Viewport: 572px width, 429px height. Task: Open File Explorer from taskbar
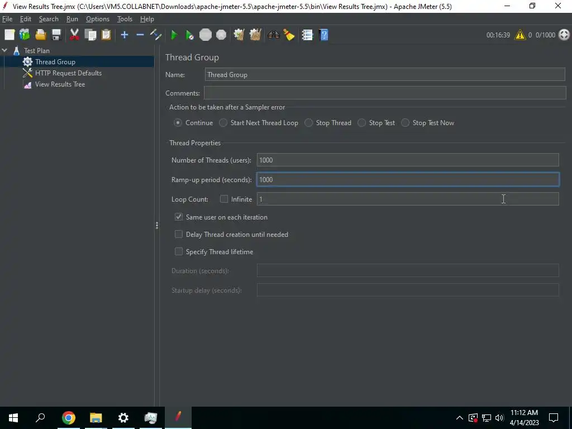(x=96, y=418)
